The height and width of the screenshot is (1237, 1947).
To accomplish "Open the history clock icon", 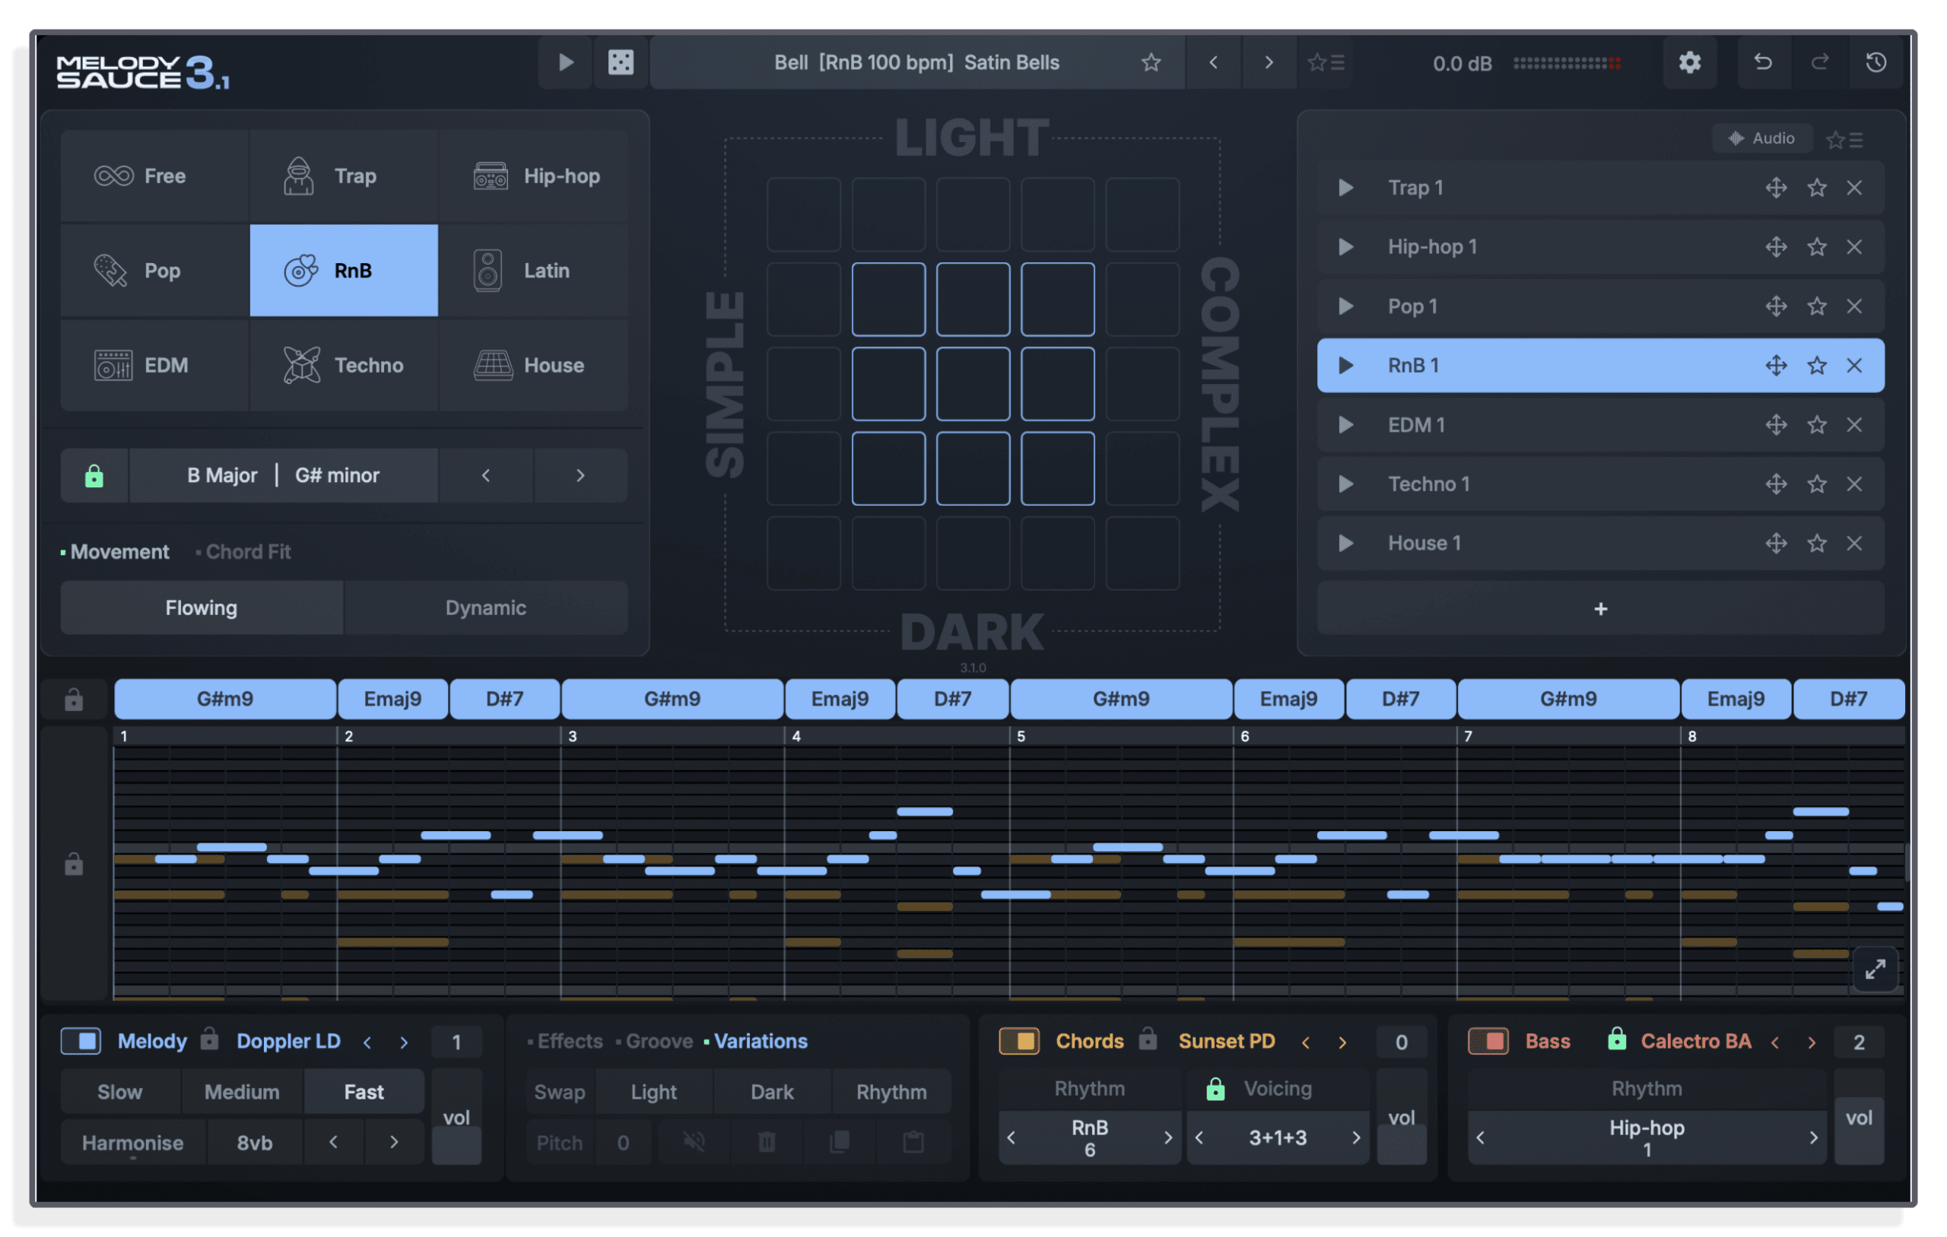I will (1876, 62).
